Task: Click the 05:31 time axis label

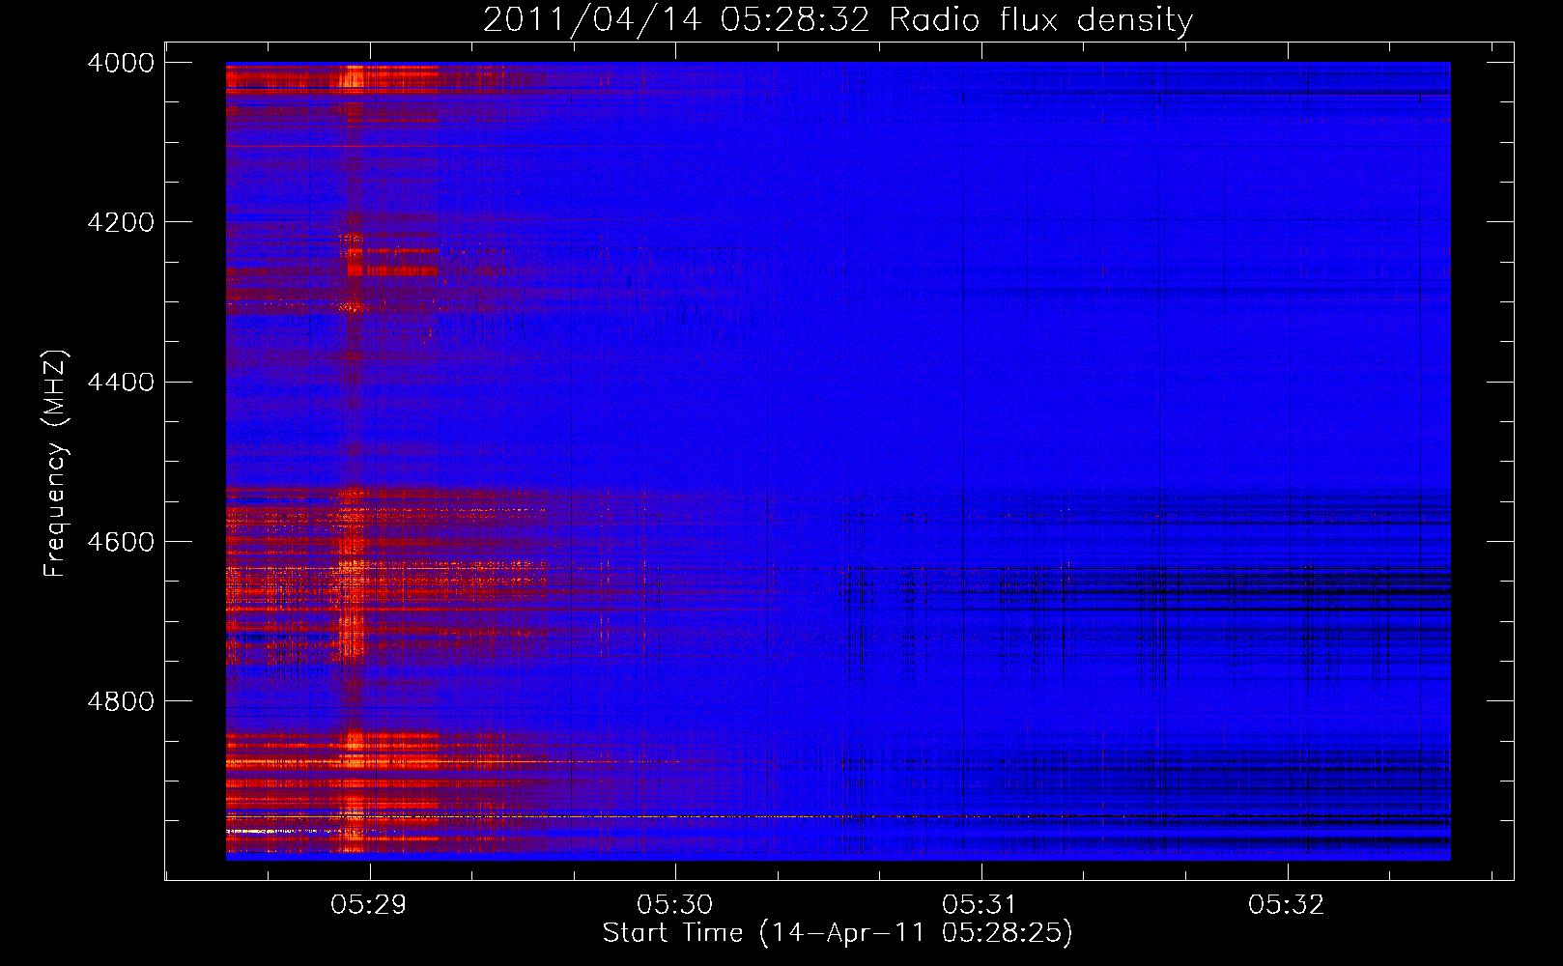Action: (980, 904)
